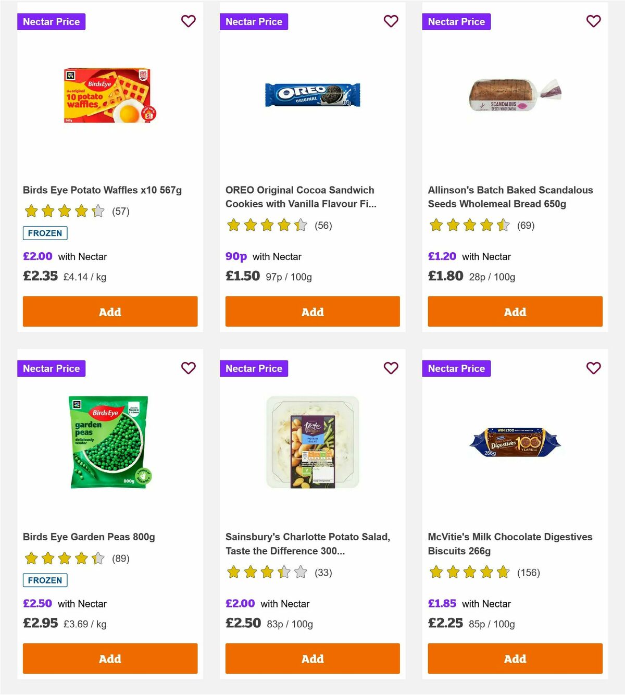Open reviews via garden peas star rating
This screenshot has width=625, height=695.
(x=63, y=558)
